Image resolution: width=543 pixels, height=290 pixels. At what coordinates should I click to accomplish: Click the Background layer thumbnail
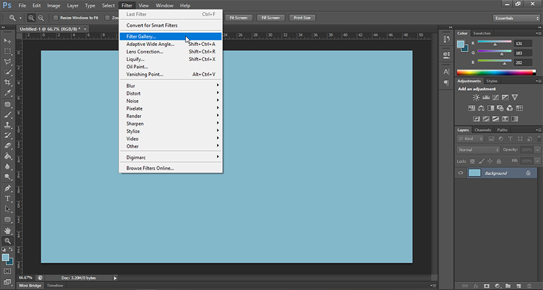(x=475, y=173)
